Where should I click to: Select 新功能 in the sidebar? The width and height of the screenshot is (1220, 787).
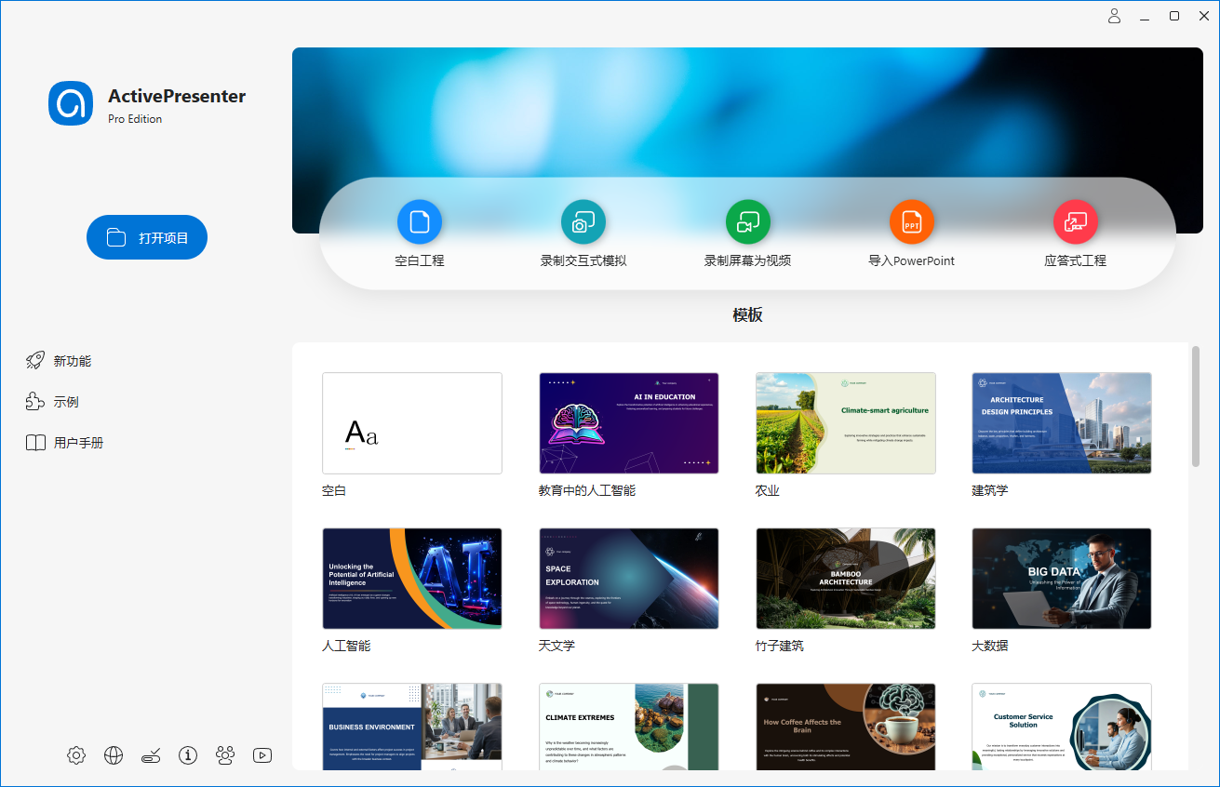63,360
